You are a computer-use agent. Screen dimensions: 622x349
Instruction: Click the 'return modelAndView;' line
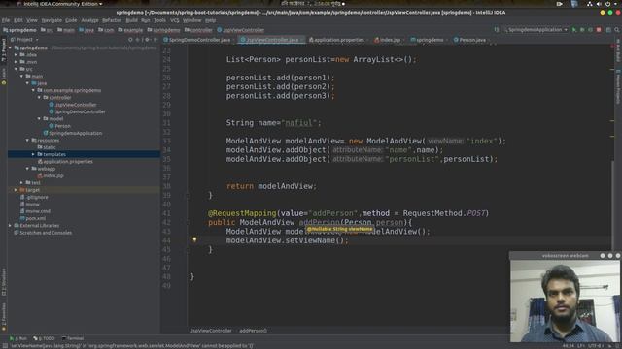point(271,186)
